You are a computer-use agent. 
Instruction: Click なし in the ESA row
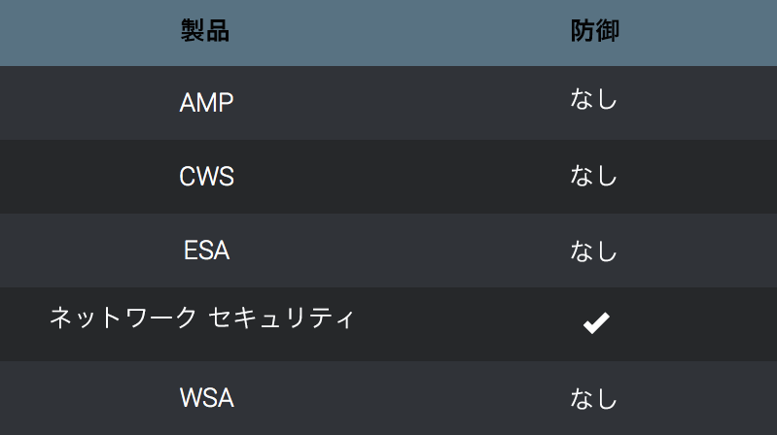[x=594, y=251]
